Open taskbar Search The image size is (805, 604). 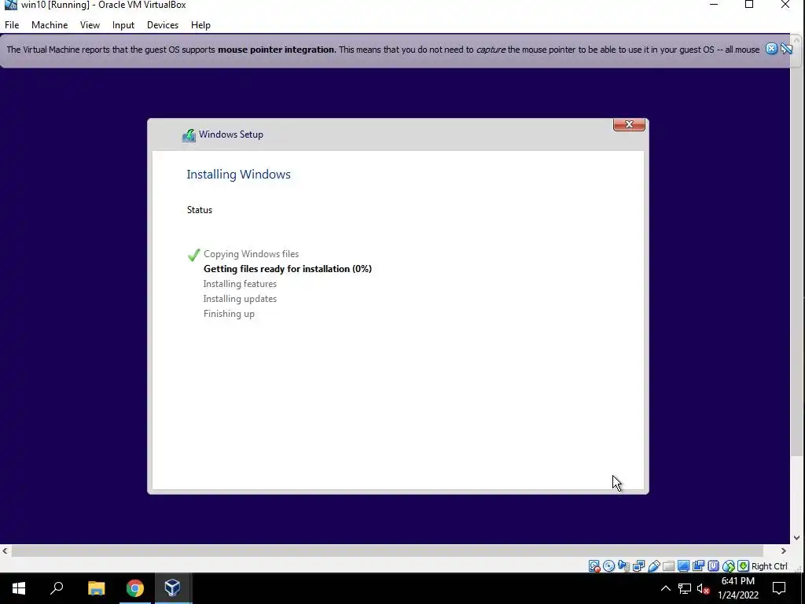57,588
